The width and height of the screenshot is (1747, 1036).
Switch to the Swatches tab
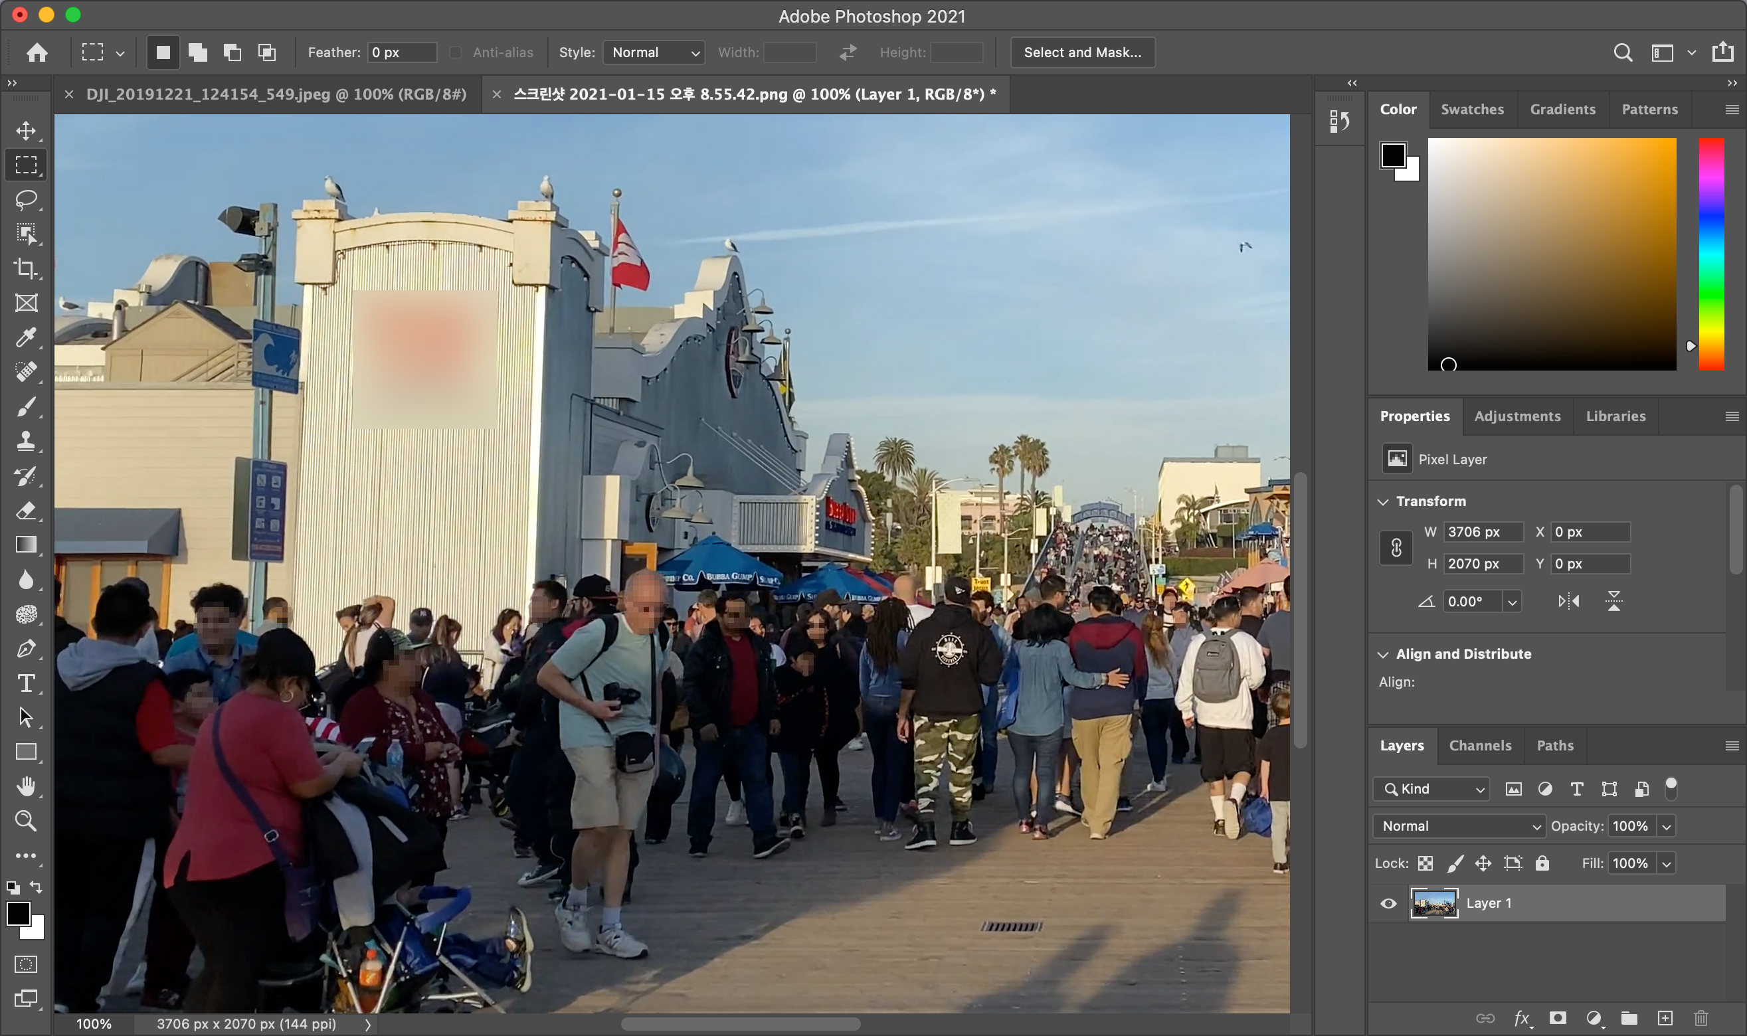point(1472,110)
